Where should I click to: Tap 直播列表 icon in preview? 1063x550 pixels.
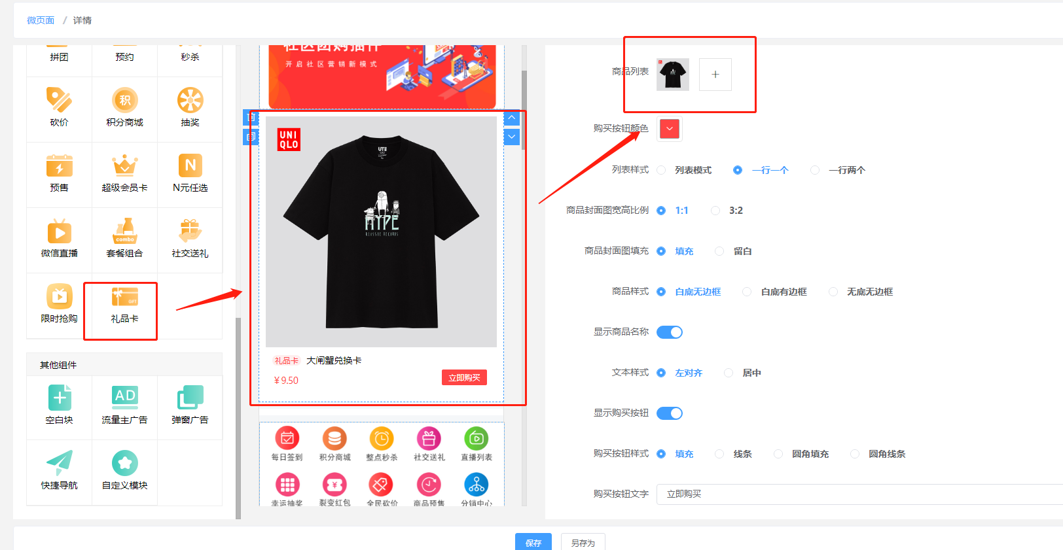click(x=477, y=438)
